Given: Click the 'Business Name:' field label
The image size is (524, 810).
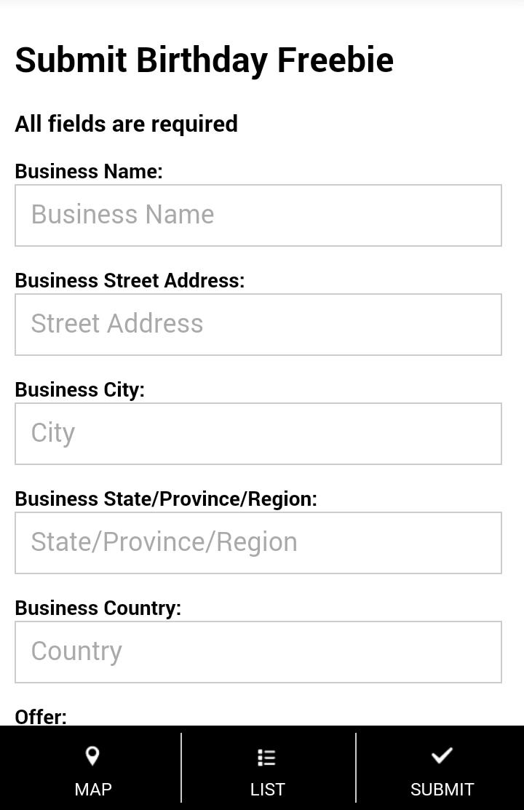Looking at the screenshot, I should coord(89,171).
